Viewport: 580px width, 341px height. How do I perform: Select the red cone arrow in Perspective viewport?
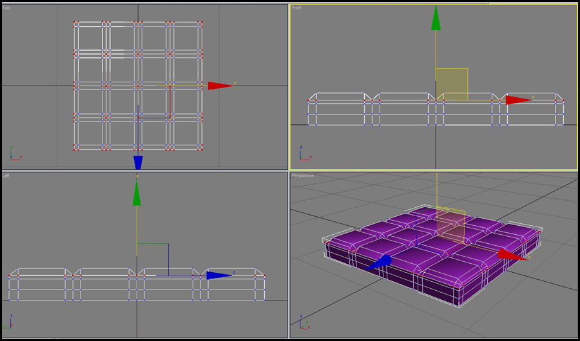click(512, 255)
